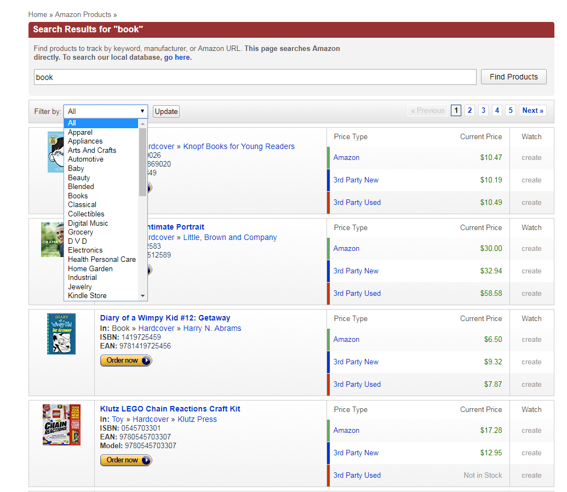Click Order now button for Wimpy Kid Getaway
The width and height of the screenshot is (567, 492).
[126, 361]
